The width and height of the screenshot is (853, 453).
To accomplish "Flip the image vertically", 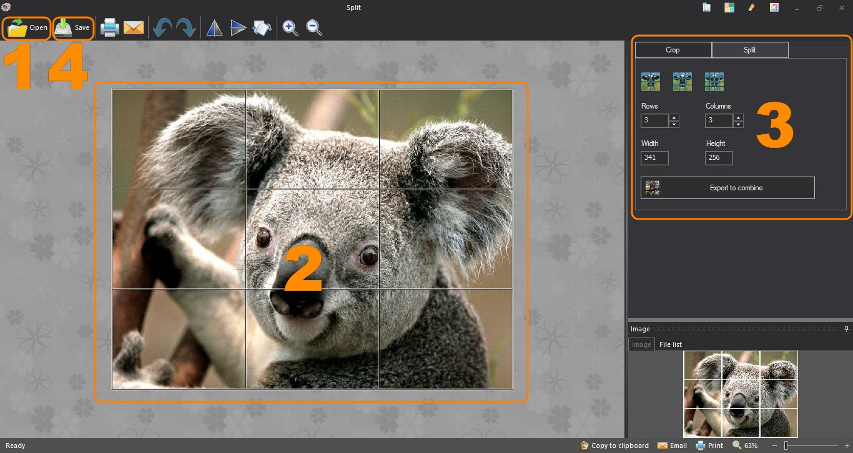I will point(238,28).
